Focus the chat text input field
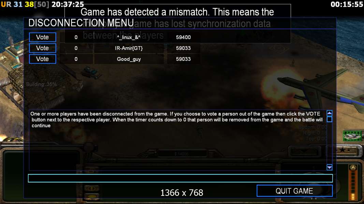The width and height of the screenshot is (364, 204). pyautogui.click(x=180, y=178)
